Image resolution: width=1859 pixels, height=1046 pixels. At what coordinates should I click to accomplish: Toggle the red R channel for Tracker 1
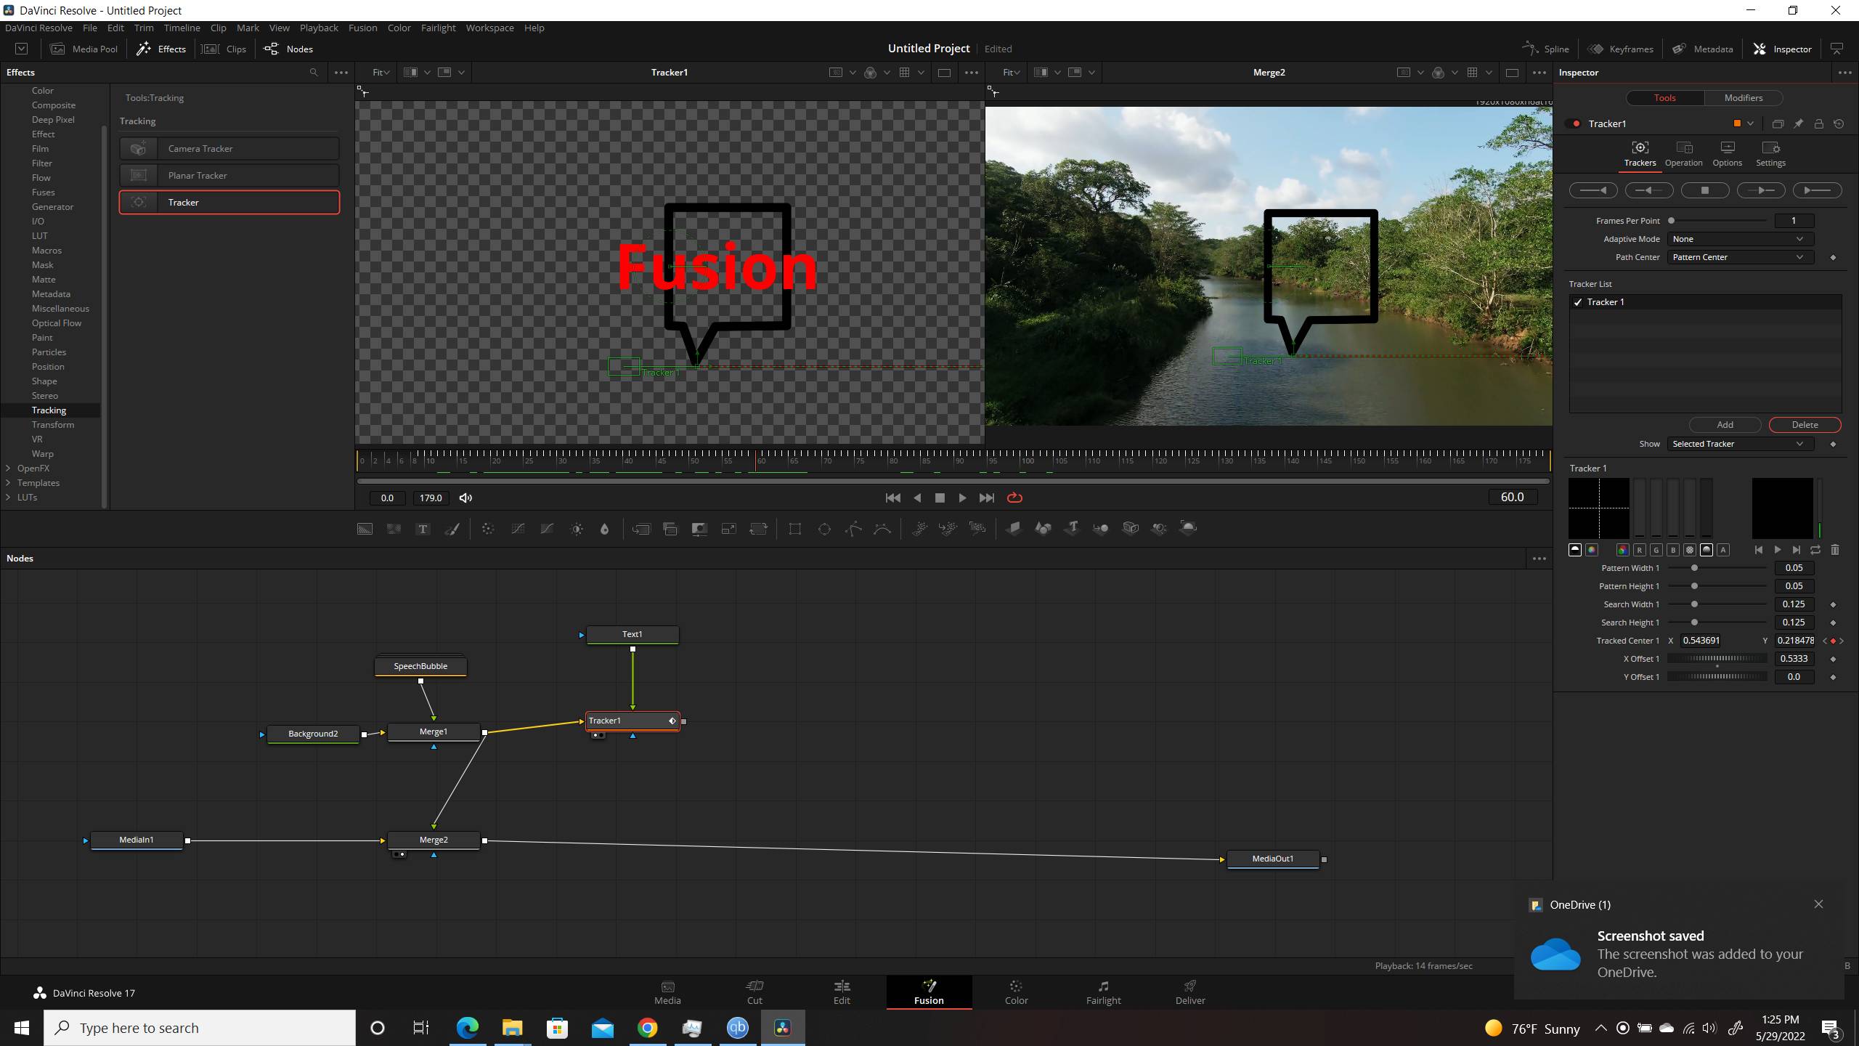point(1639,550)
